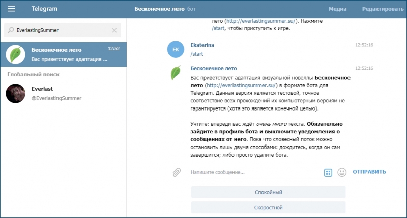Open the hamburger main menu
This screenshot has height=218, width=407.
pos(11,9)
